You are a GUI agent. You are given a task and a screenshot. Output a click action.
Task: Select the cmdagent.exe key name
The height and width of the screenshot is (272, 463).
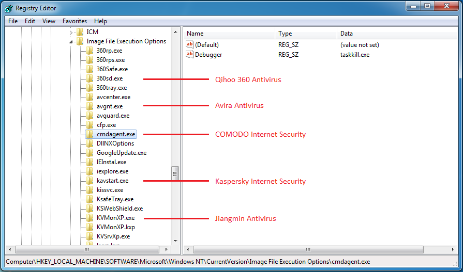click(116, 134)
